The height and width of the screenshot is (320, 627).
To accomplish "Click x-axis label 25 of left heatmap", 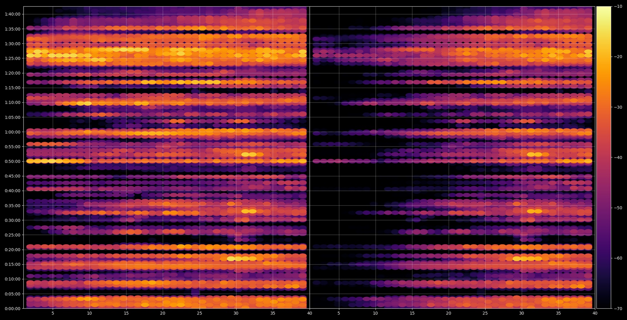I will [200, 313].
